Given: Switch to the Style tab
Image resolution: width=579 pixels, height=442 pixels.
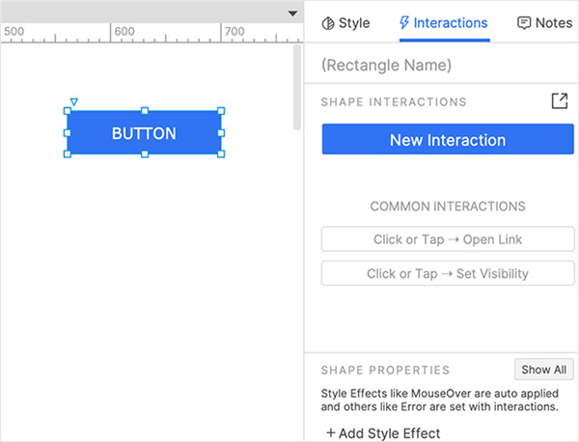Looking at the screenshot, I should (x=345, y=23).
